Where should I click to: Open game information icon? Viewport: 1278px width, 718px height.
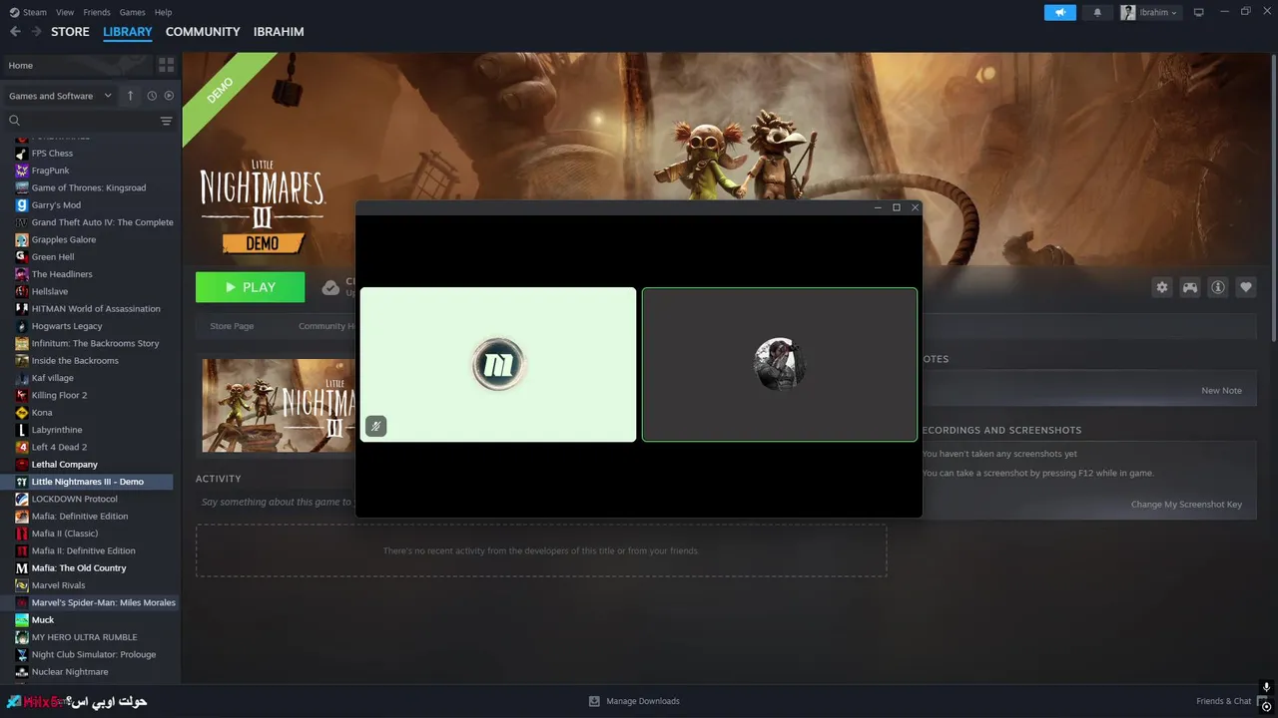(1218, 287)
